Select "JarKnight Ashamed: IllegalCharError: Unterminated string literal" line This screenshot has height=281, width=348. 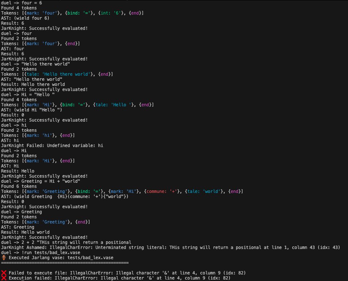171,248
